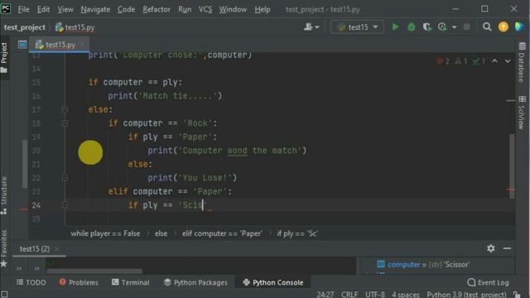Close the test15 (2) console tab
Viewport: 530px width, 298px height.
coord(56,249)
